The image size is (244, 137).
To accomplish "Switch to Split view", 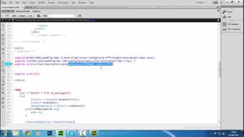I will tap(14, 16).
